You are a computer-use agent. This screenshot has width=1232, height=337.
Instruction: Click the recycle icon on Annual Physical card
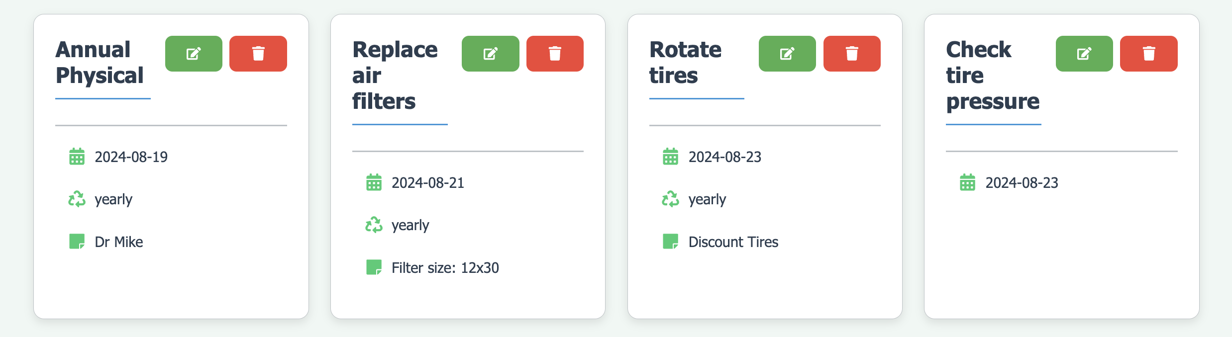click(x=77, y=199)
